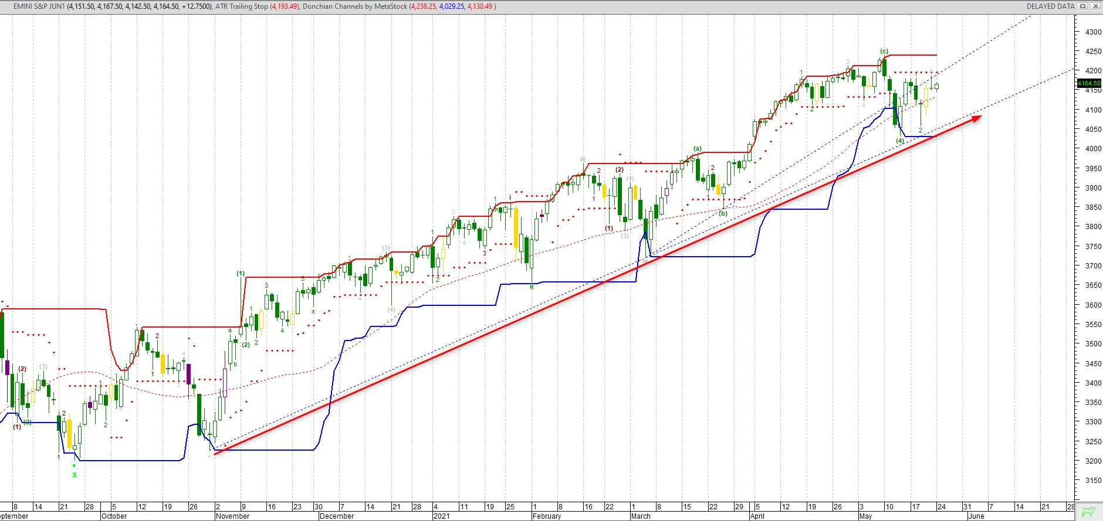
Task: Click the 3300 price axis label
Action: tap(1093, 422)
